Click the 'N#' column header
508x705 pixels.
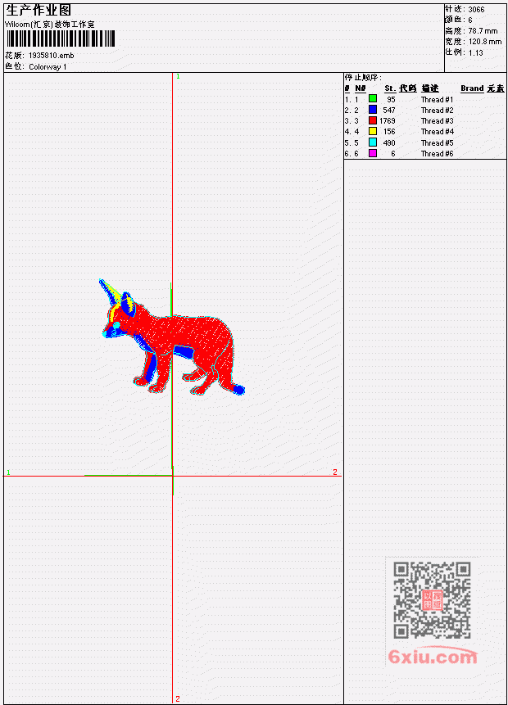click(360, 88)
